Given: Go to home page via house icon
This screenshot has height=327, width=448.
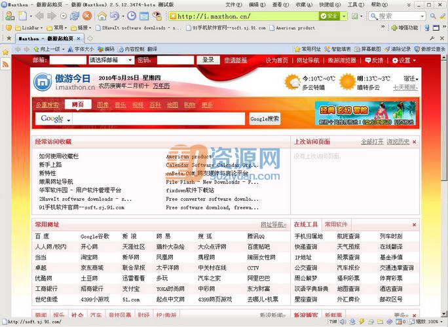Looking at the screenshot, I should point(102,16).
